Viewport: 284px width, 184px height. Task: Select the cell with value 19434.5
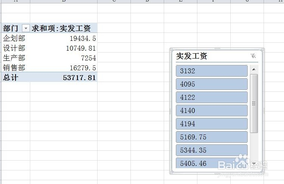64,38
